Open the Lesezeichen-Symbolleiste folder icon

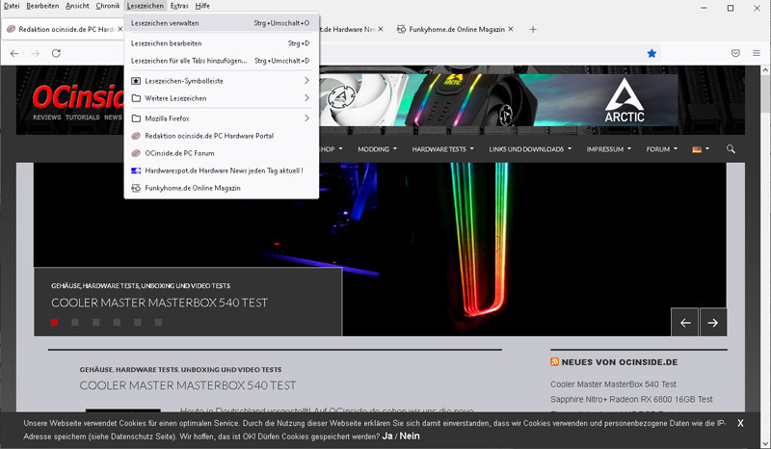(x=136, y=81)
